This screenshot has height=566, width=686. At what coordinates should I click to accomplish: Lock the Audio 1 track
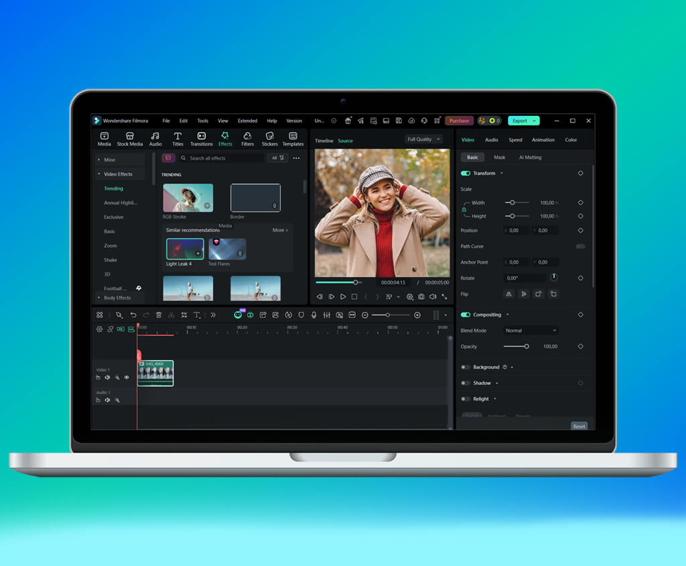pyautogui.click(x=98, y=400)
